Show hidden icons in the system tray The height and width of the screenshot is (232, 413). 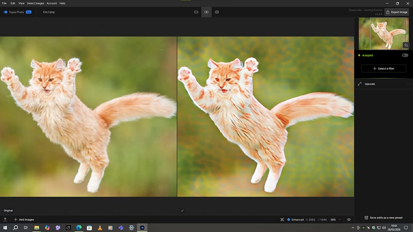click(x=353, y=228)
